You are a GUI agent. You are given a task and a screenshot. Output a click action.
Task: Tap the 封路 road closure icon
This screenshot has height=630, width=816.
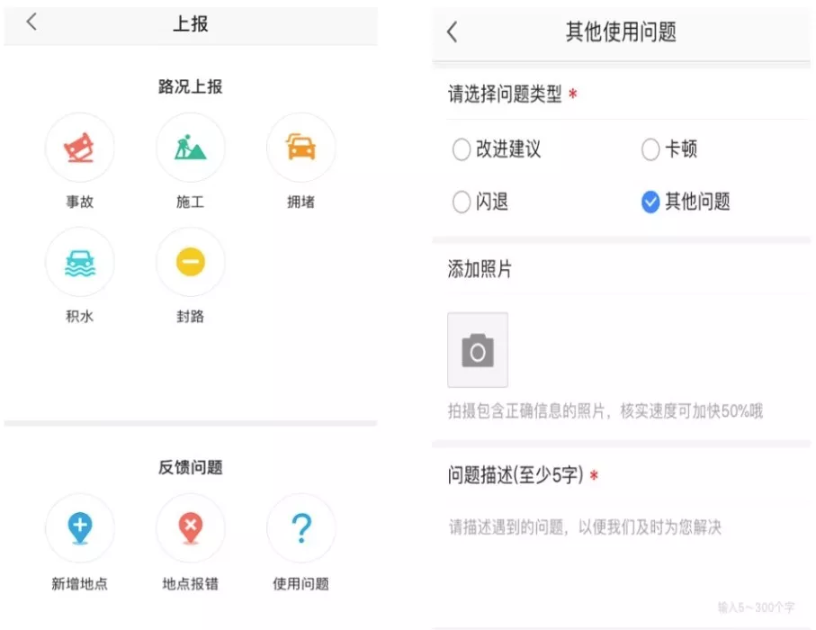point(191,262)
